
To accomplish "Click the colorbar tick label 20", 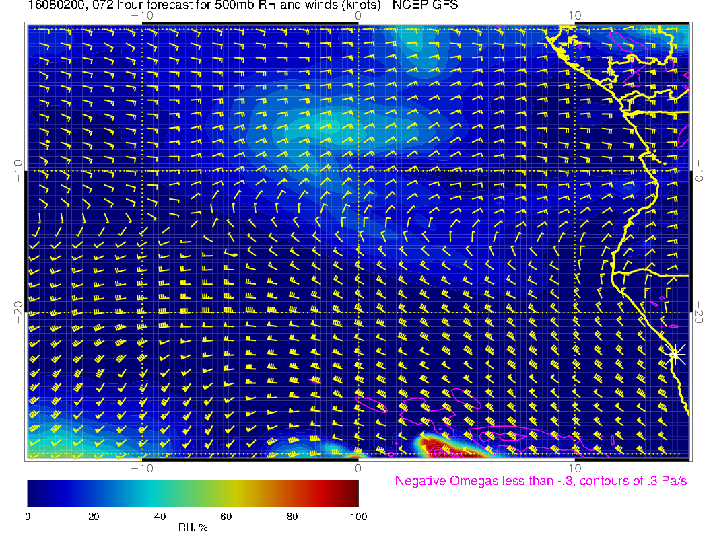I will (94, 516).
